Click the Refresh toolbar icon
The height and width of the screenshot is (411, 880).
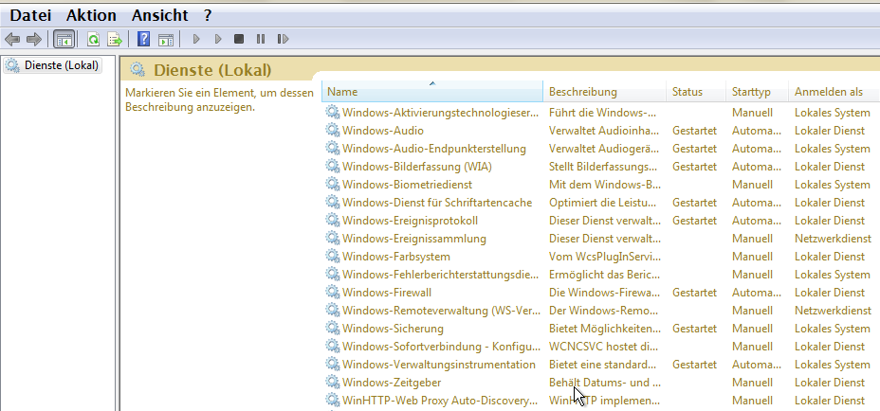(93, 39)
